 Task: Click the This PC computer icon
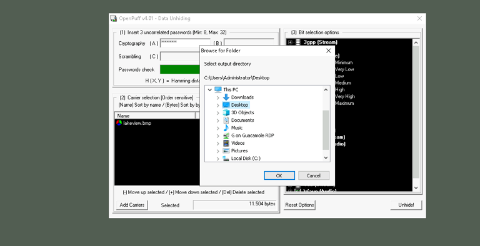218,90
